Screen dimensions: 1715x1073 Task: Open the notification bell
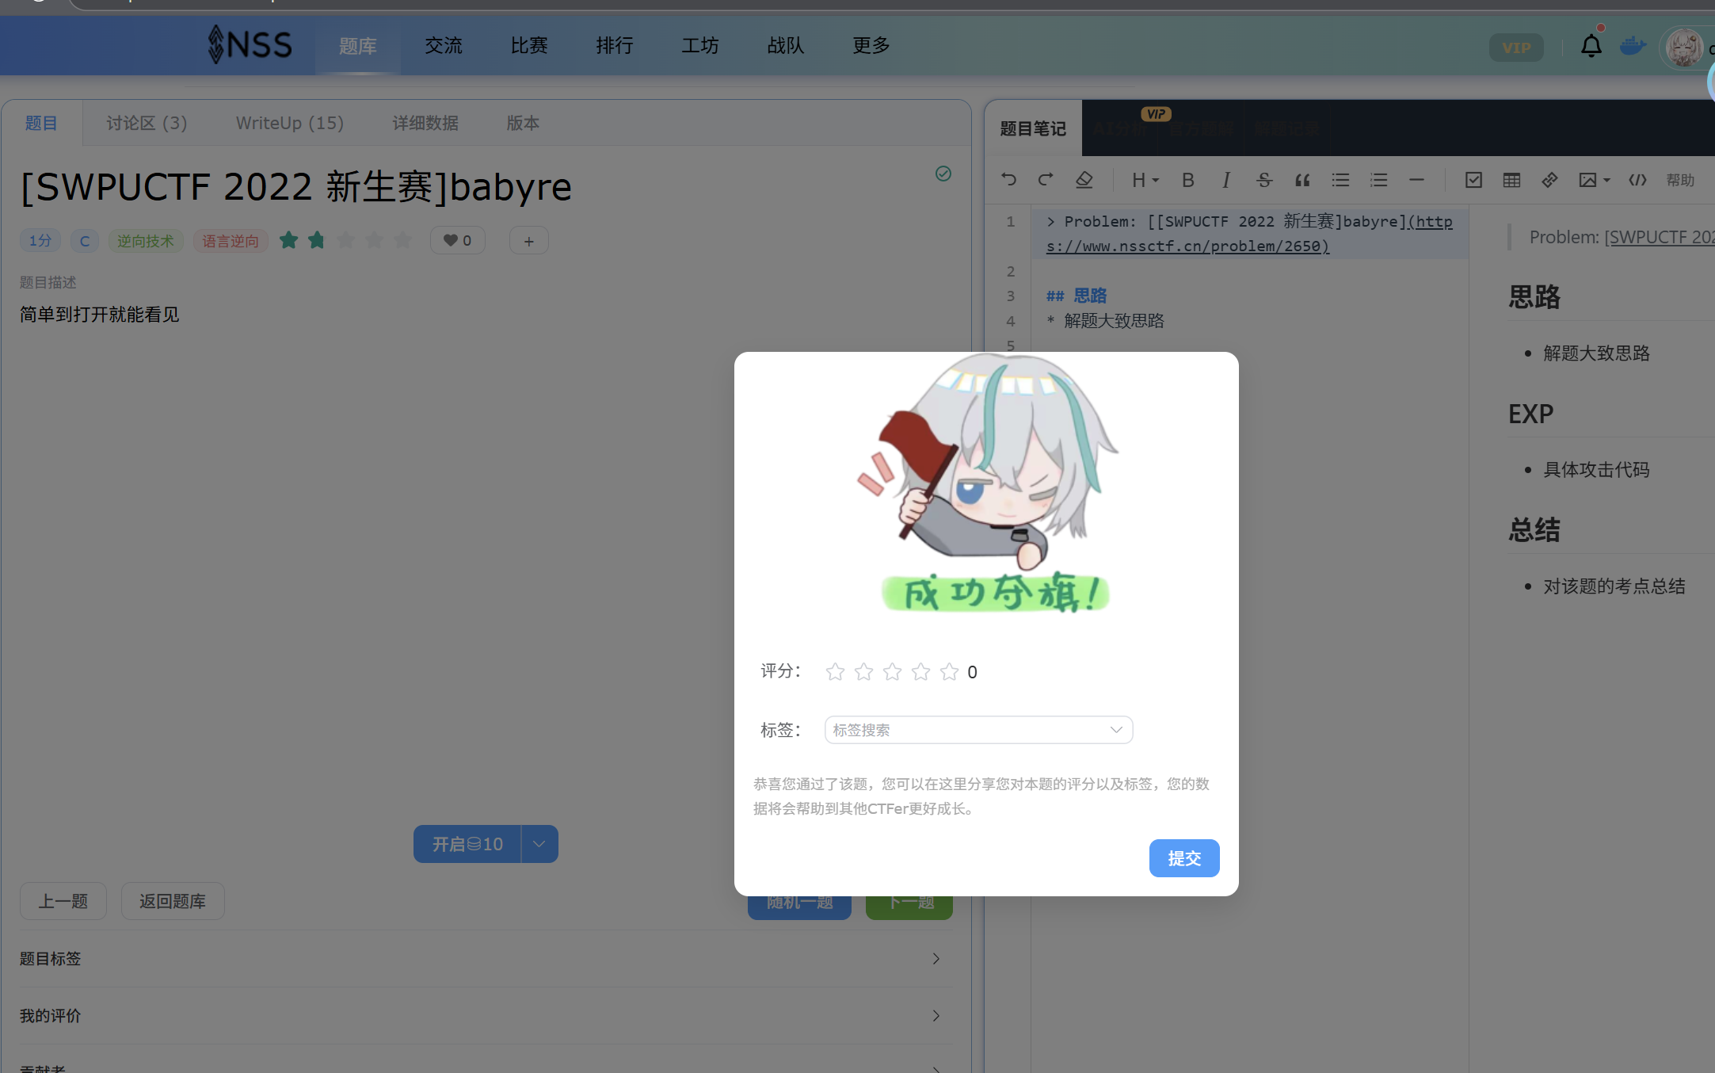[x=1591, y=47]
